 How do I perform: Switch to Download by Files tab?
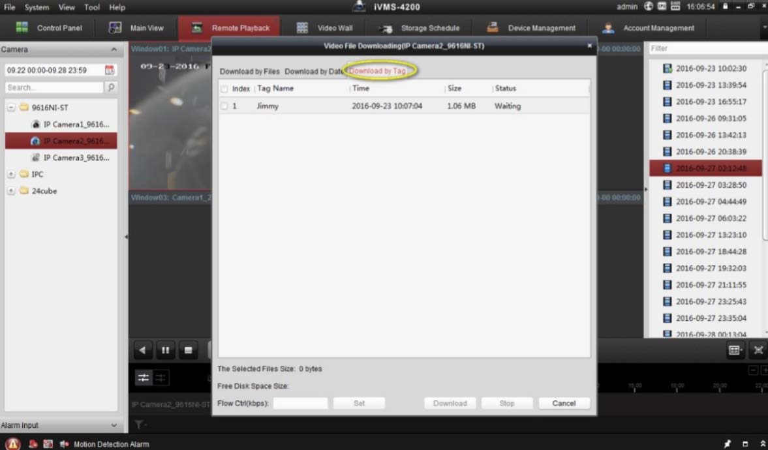pyautogui.click(x=249, y=72)
